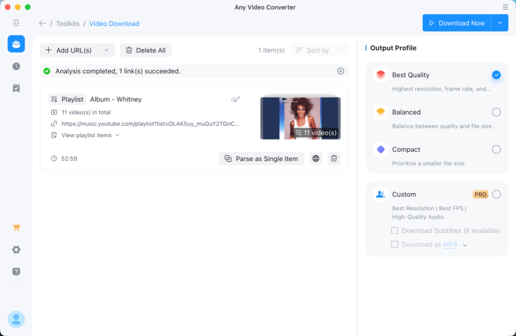Click the Playlist tag label
Screen dimensions: 516x336
pos(67,99)
